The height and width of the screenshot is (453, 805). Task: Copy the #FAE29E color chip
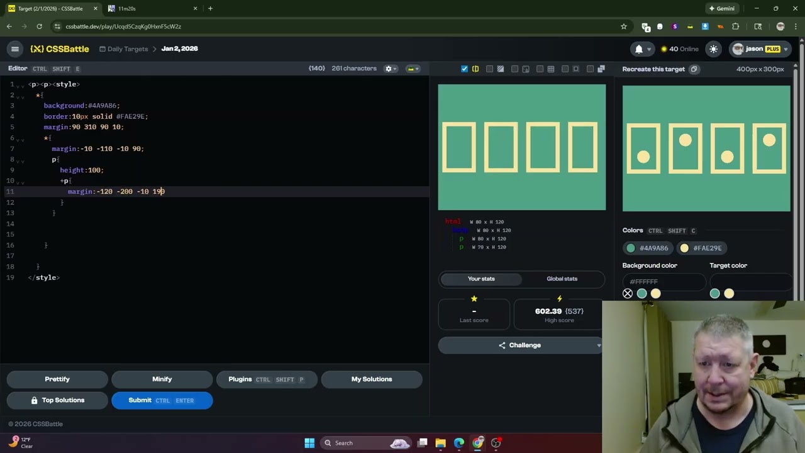[701, 248]
